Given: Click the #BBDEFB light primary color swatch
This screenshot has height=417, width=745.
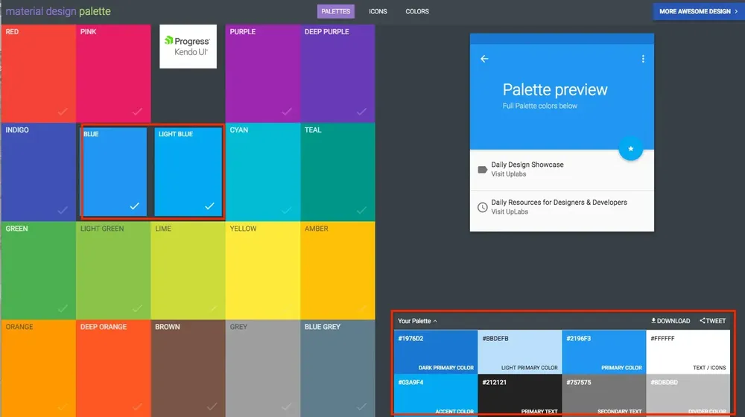Looking at the screenshot, I should point(520,352).
